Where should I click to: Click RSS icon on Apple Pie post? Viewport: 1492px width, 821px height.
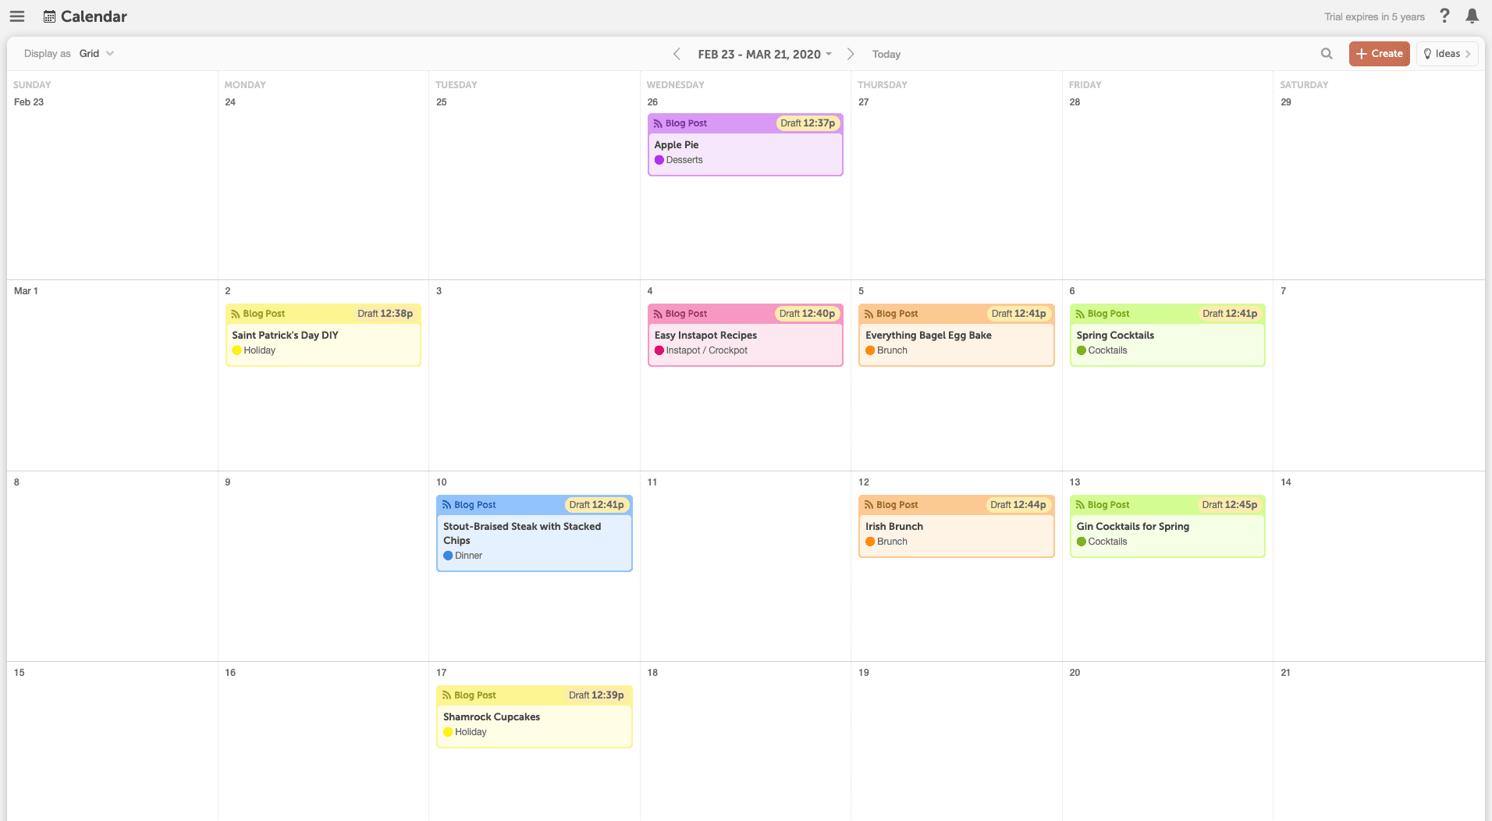(658, 123)
